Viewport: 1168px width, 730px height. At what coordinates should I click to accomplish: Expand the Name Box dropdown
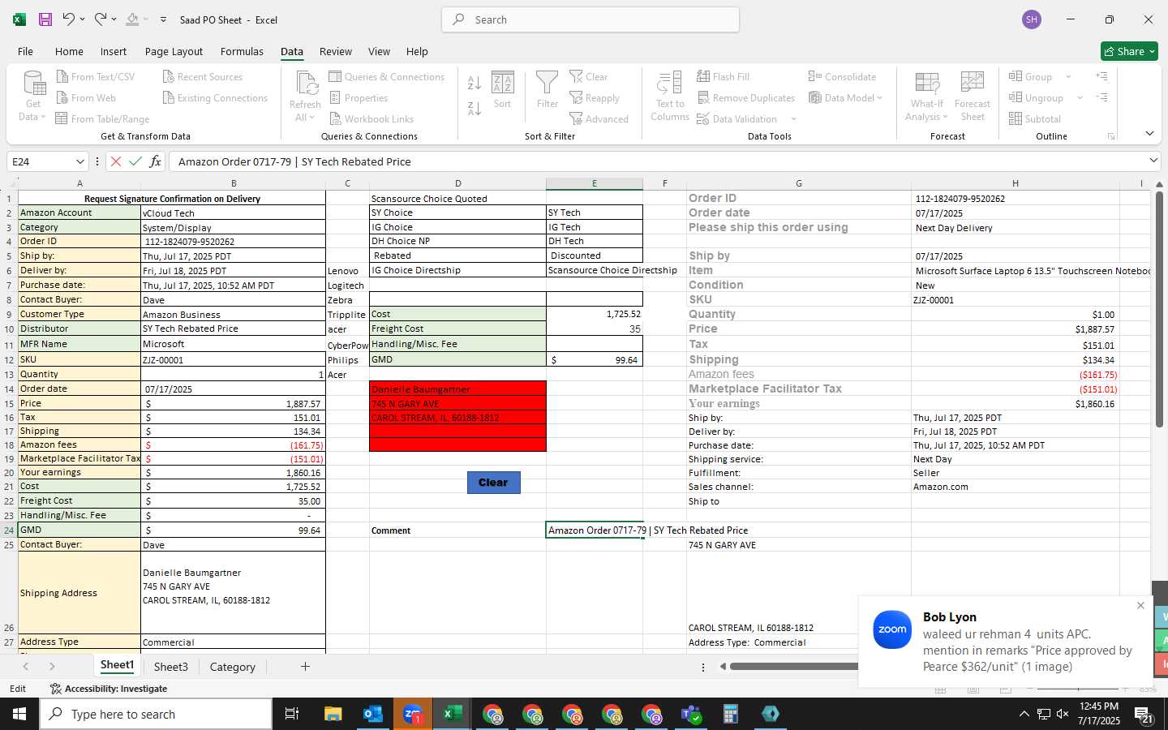79,161
